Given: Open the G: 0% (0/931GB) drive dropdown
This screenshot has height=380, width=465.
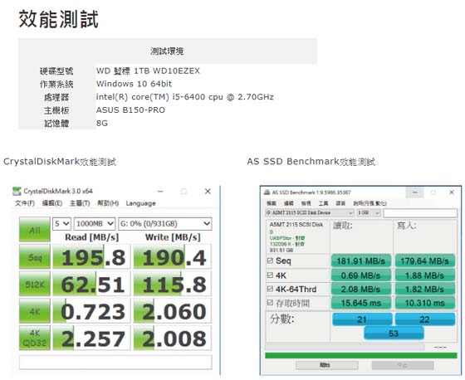Looking at the screenshot, I should [x=165, y=224].
